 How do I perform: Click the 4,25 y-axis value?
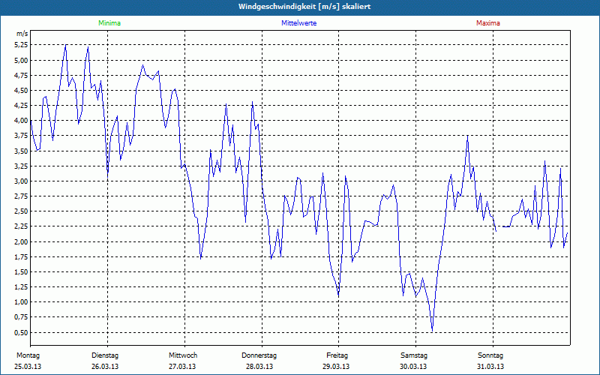pyautogui.click(x=22, y=106)
